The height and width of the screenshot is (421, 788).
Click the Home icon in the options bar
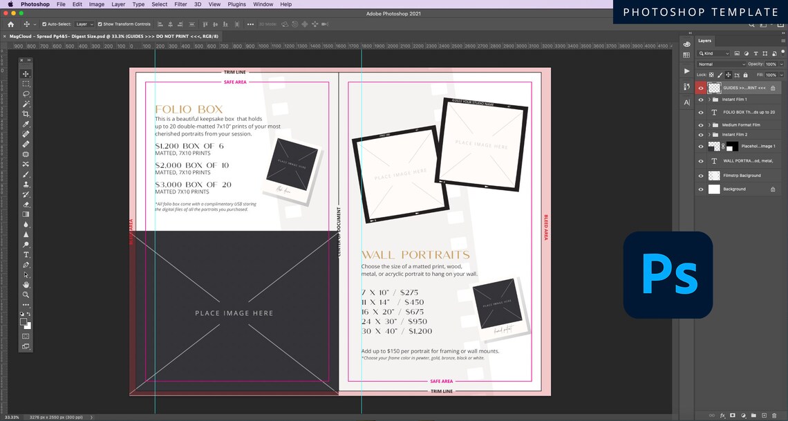tap(10, 23)
